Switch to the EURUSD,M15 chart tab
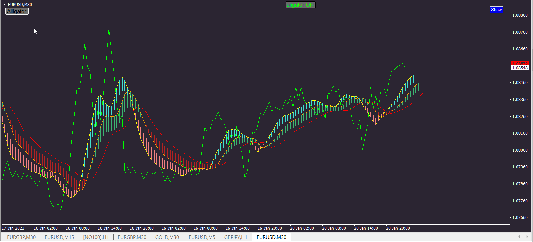The height and width of the screenshot is (242, 533). click(x=59, y=237)
